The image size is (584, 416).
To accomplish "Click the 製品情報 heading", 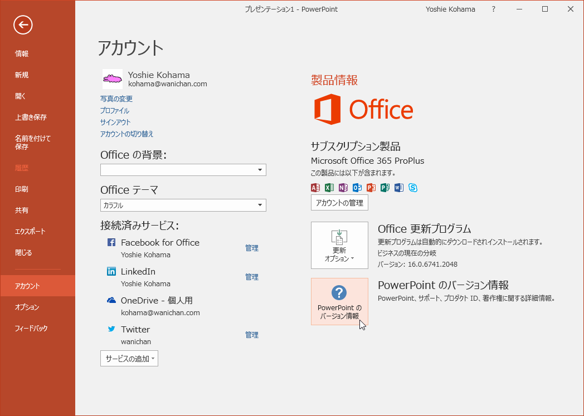I will tap(334, 80).
